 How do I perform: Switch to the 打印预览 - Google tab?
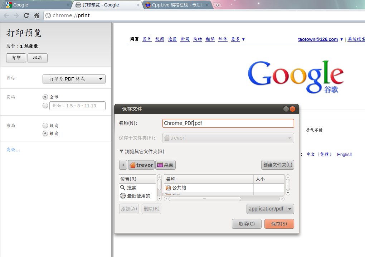(x=107, y=5)
